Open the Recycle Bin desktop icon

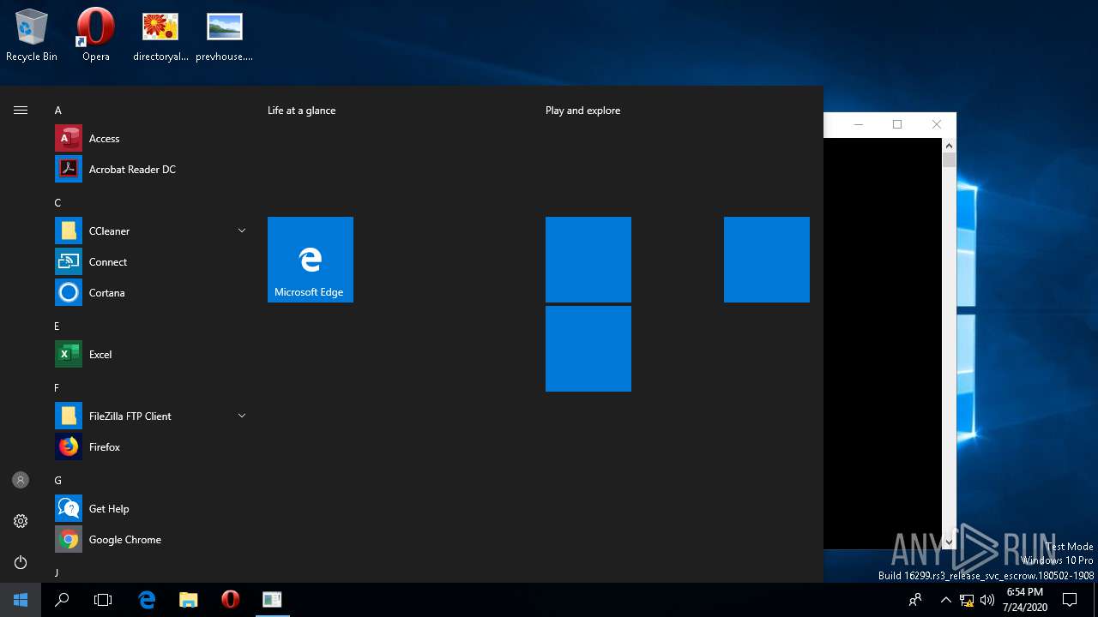coord(32,36)
